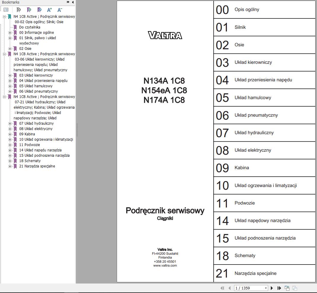Image resolution: width=317 pixels, height=293 pixels.
Task: Increase bookmark text size with A+ icon
Action: [49, 10]
